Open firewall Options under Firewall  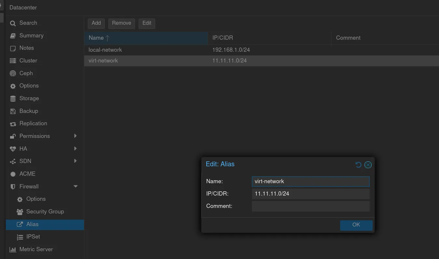(36, 199)
